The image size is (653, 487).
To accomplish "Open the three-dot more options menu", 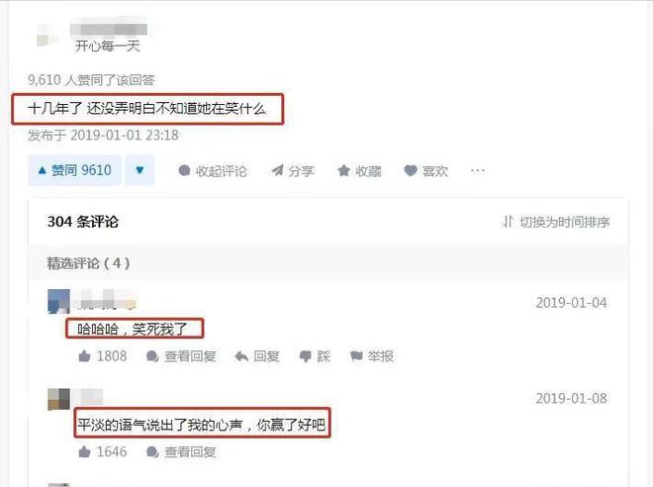I will tap(478, 170).
